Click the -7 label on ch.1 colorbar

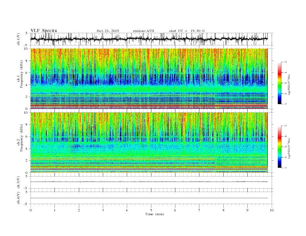(285, 104)
